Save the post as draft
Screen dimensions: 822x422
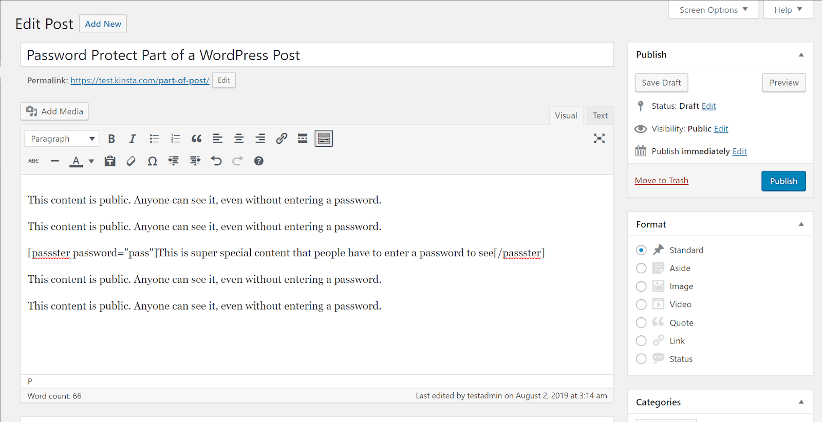pos(661,83)
